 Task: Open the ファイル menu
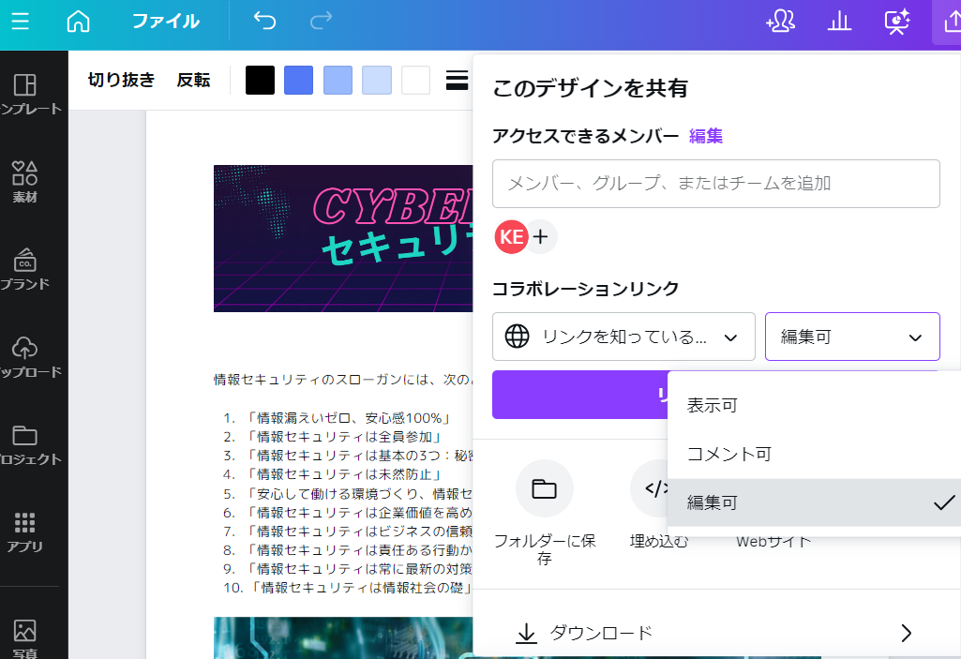point(165,21)
